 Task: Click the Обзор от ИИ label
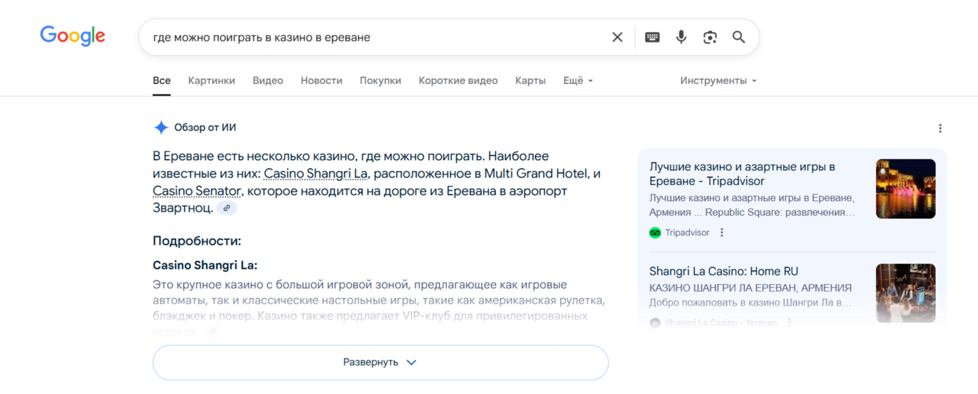(205, 128)
